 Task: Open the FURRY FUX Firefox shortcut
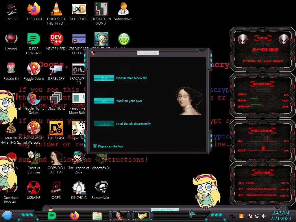coord(34,12)
